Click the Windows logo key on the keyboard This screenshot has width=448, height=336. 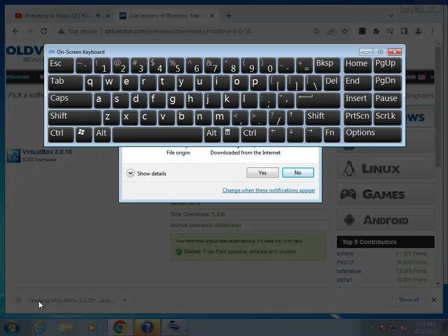[84, 135]
